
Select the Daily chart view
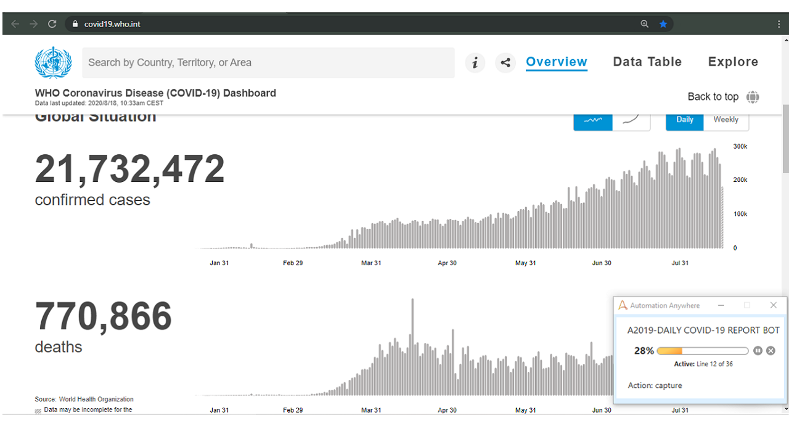[x=684, y=120]
